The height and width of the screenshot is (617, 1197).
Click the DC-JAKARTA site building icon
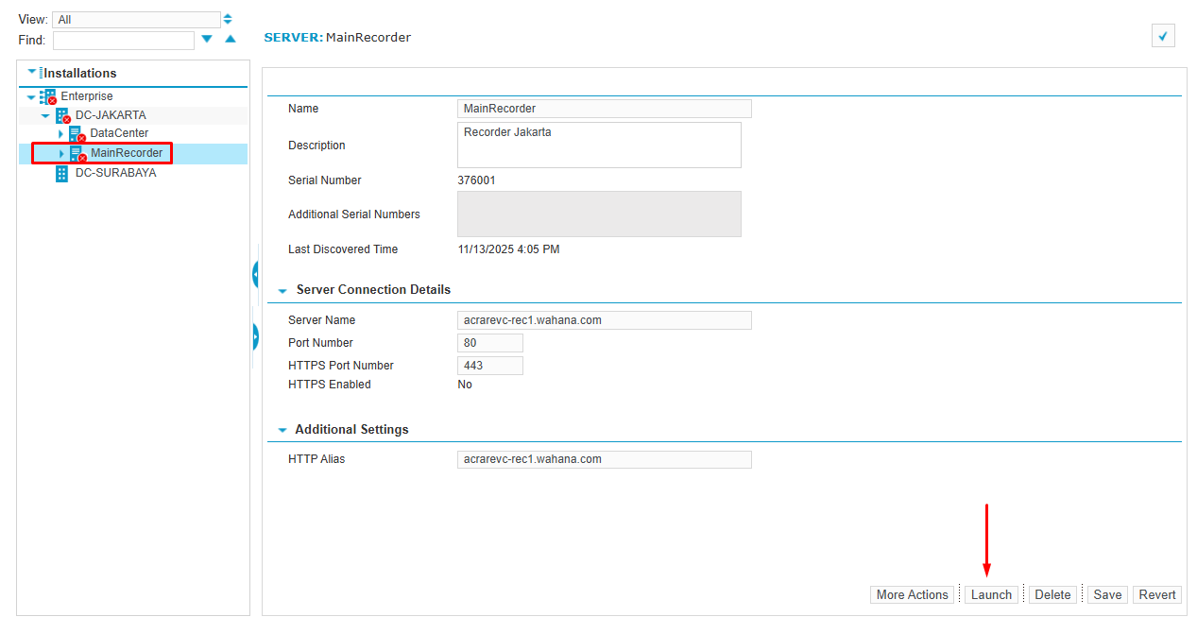click(x=62, y=115)
